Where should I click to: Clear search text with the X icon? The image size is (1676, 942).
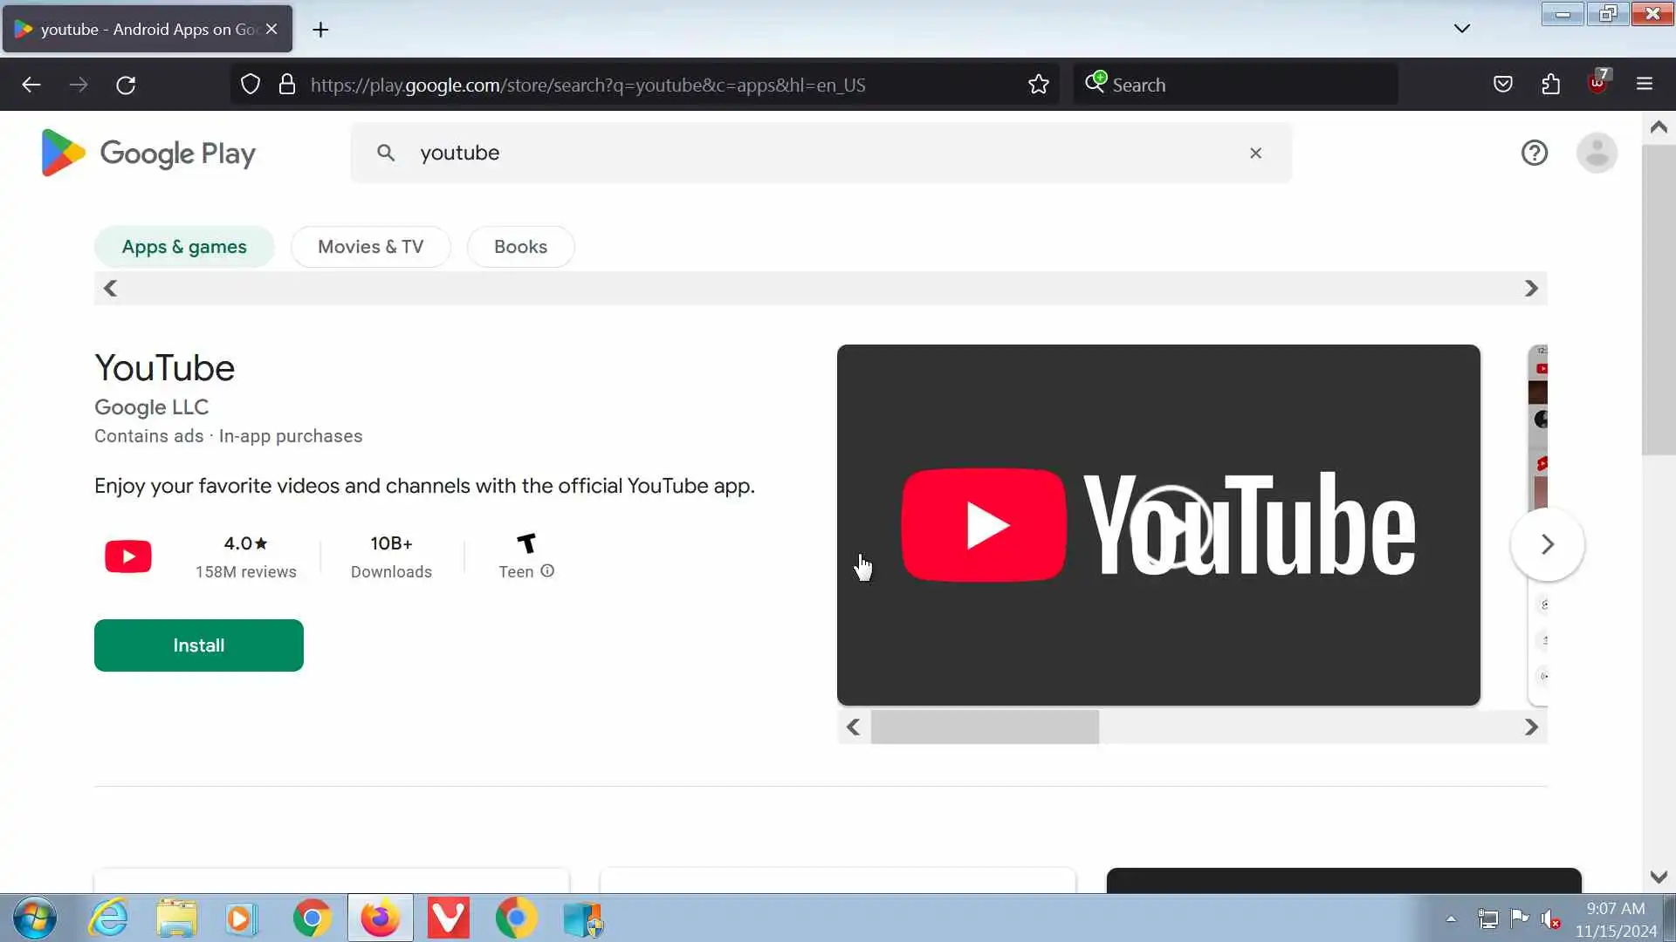pos(1255,154)
